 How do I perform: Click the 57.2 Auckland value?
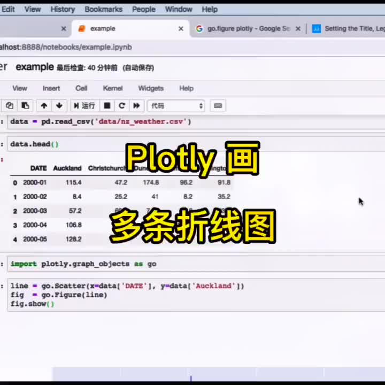(x=75, y=211)
